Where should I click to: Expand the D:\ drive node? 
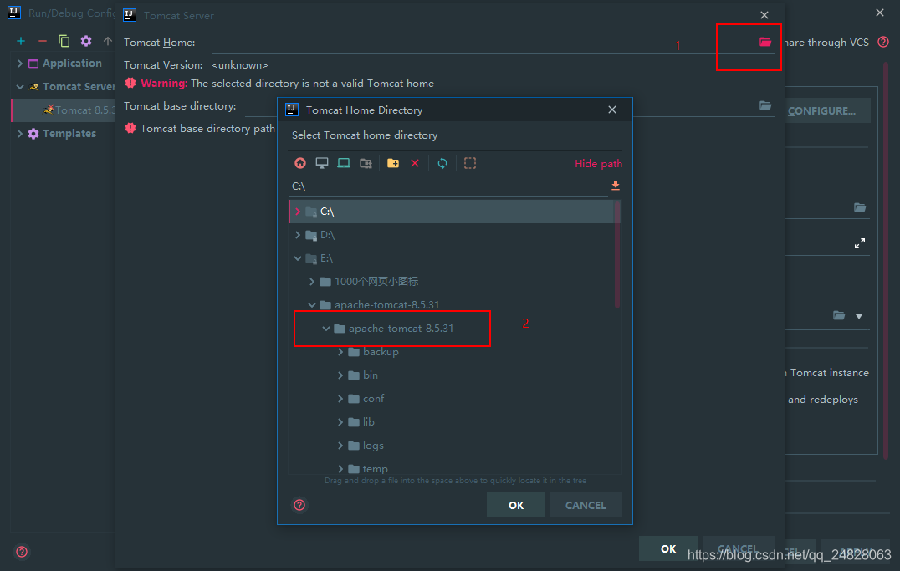click(x=298, y=235)
